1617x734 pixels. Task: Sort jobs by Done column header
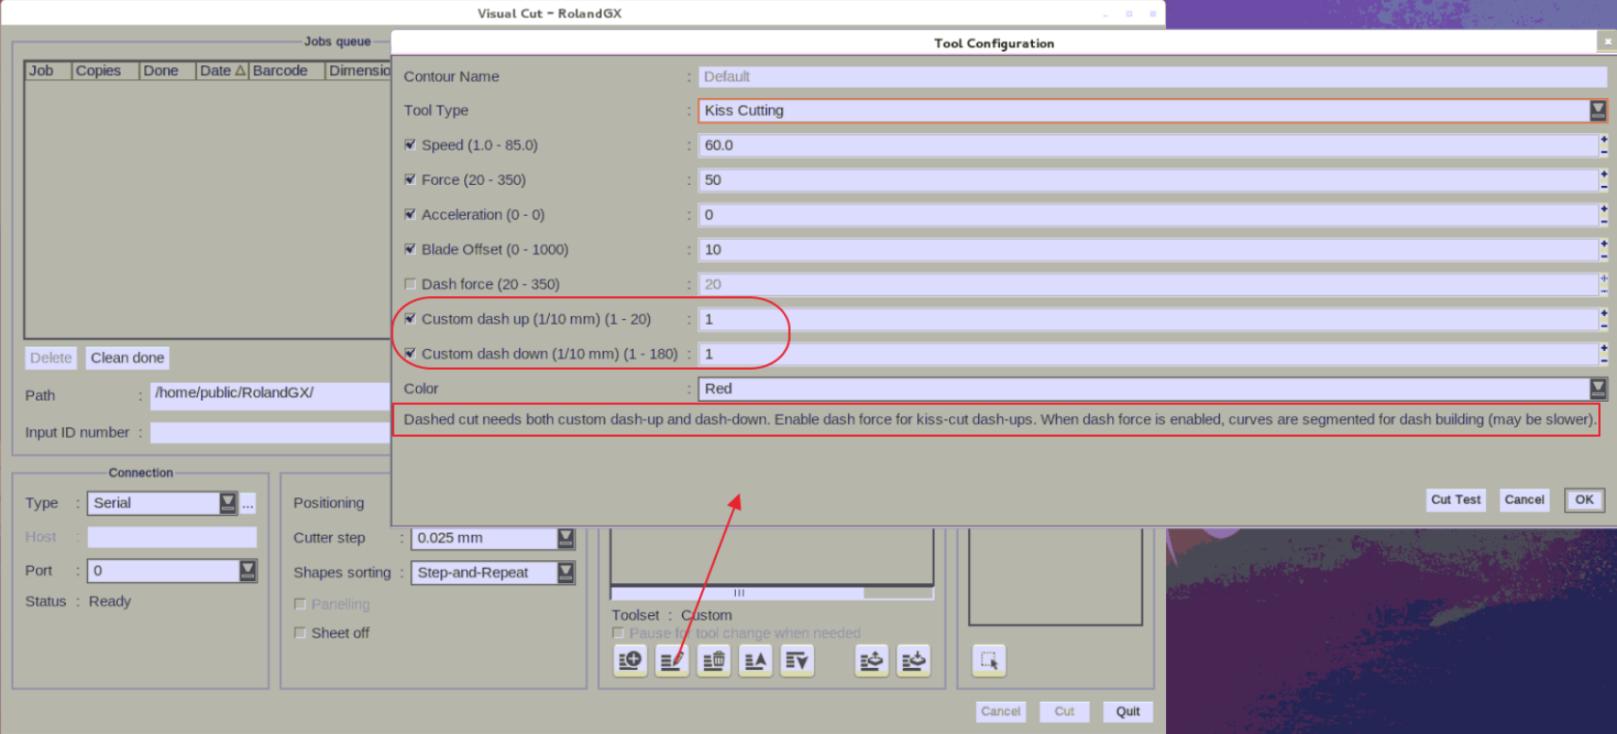point(168,71)
